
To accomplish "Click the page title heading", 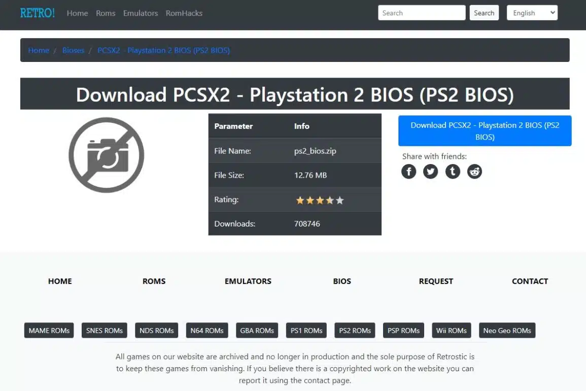I will (295, 94).
